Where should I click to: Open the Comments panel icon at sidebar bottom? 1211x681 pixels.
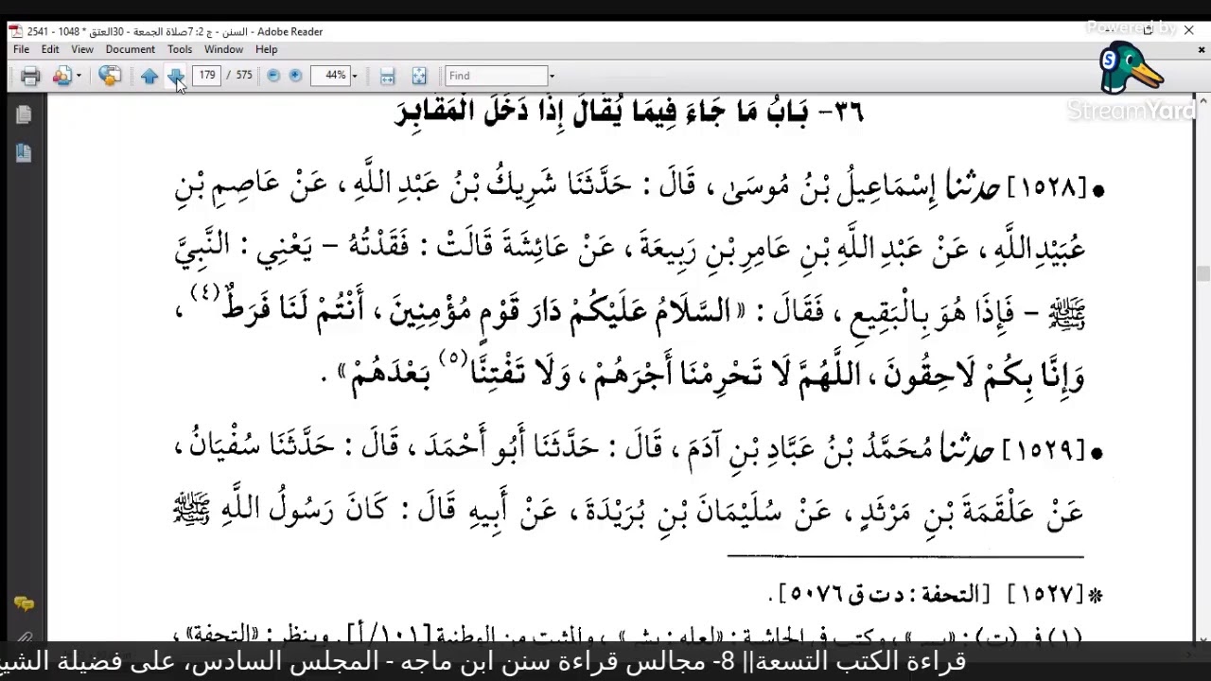coord(24,603)
